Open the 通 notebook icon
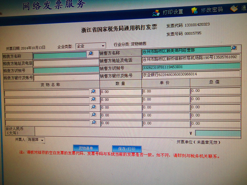 click(x=234, y=9)
